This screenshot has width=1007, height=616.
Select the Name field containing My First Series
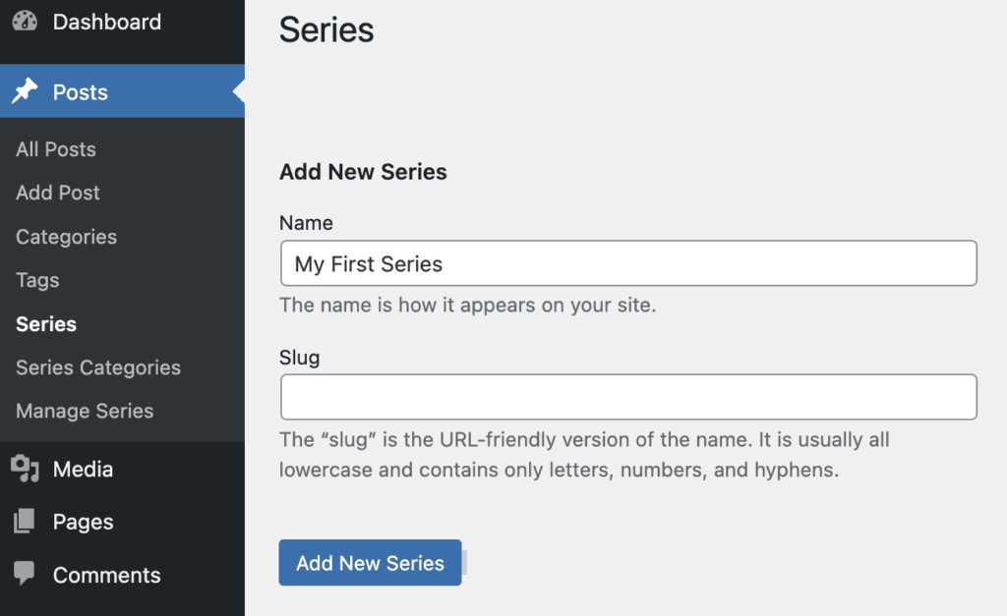pos(628,263)
